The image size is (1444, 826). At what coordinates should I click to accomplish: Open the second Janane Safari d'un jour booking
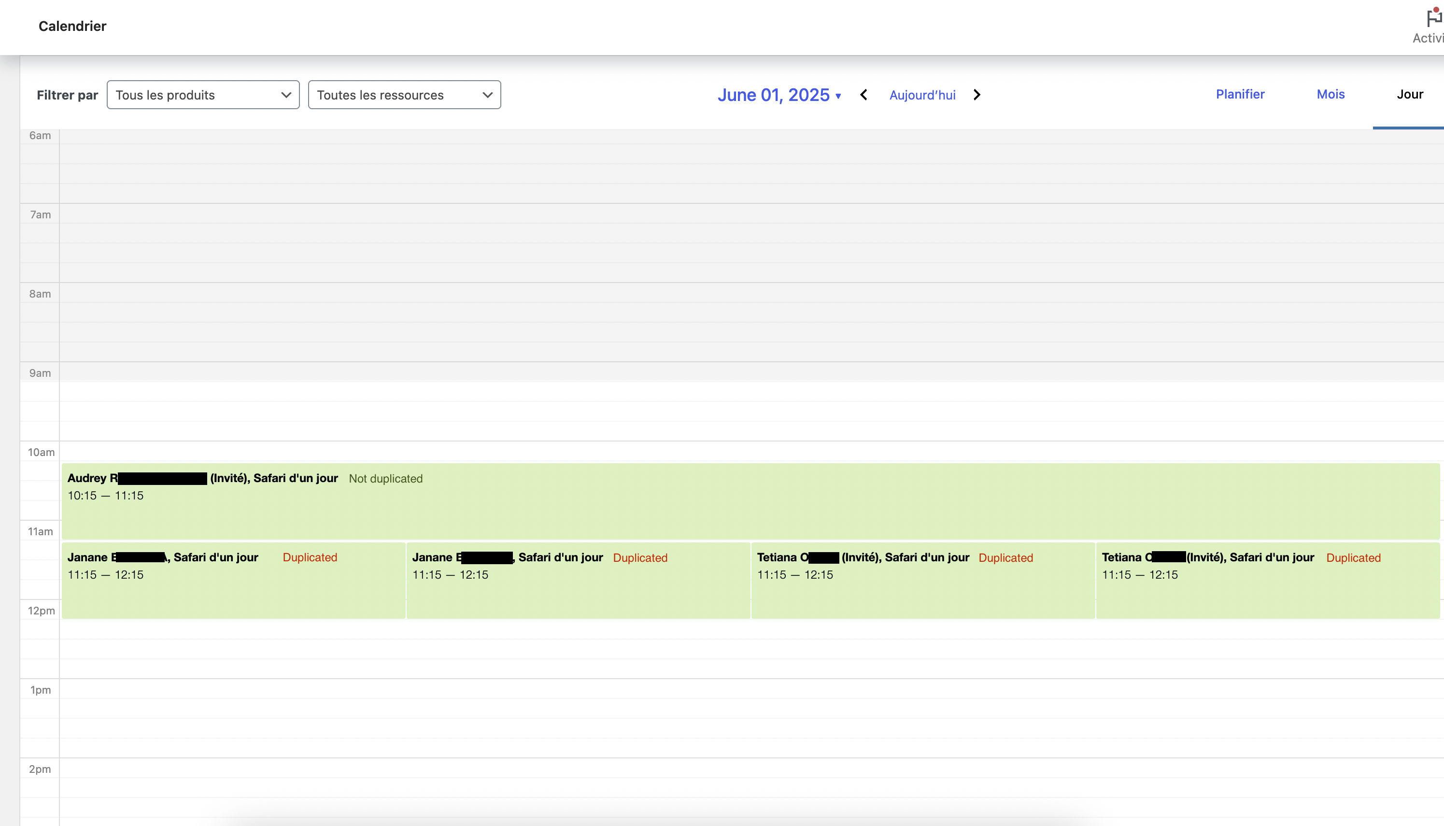[x=578, y=580]
